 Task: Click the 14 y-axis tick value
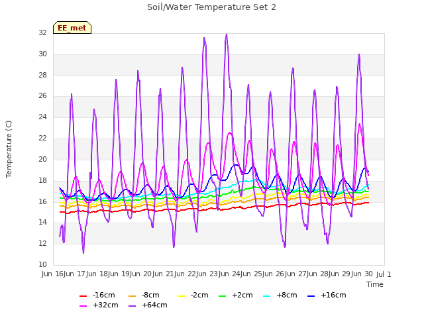click(42, 223)
